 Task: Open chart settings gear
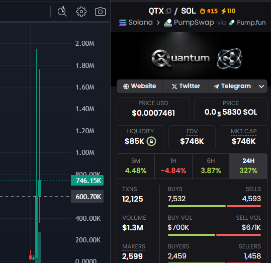coord(81,12)
